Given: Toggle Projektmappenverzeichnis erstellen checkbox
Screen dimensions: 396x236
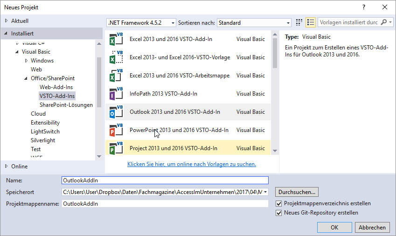Looking at the screenshot, I should [x=278, y=203].
